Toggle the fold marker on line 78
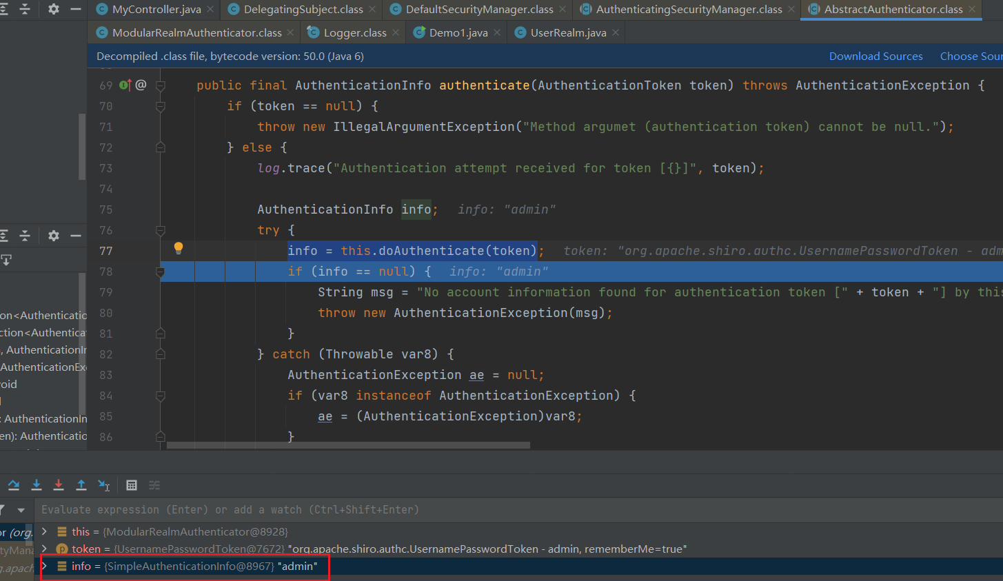This screenshot has height=581, width=1003. pyautogui.click(x=161, y=272)
